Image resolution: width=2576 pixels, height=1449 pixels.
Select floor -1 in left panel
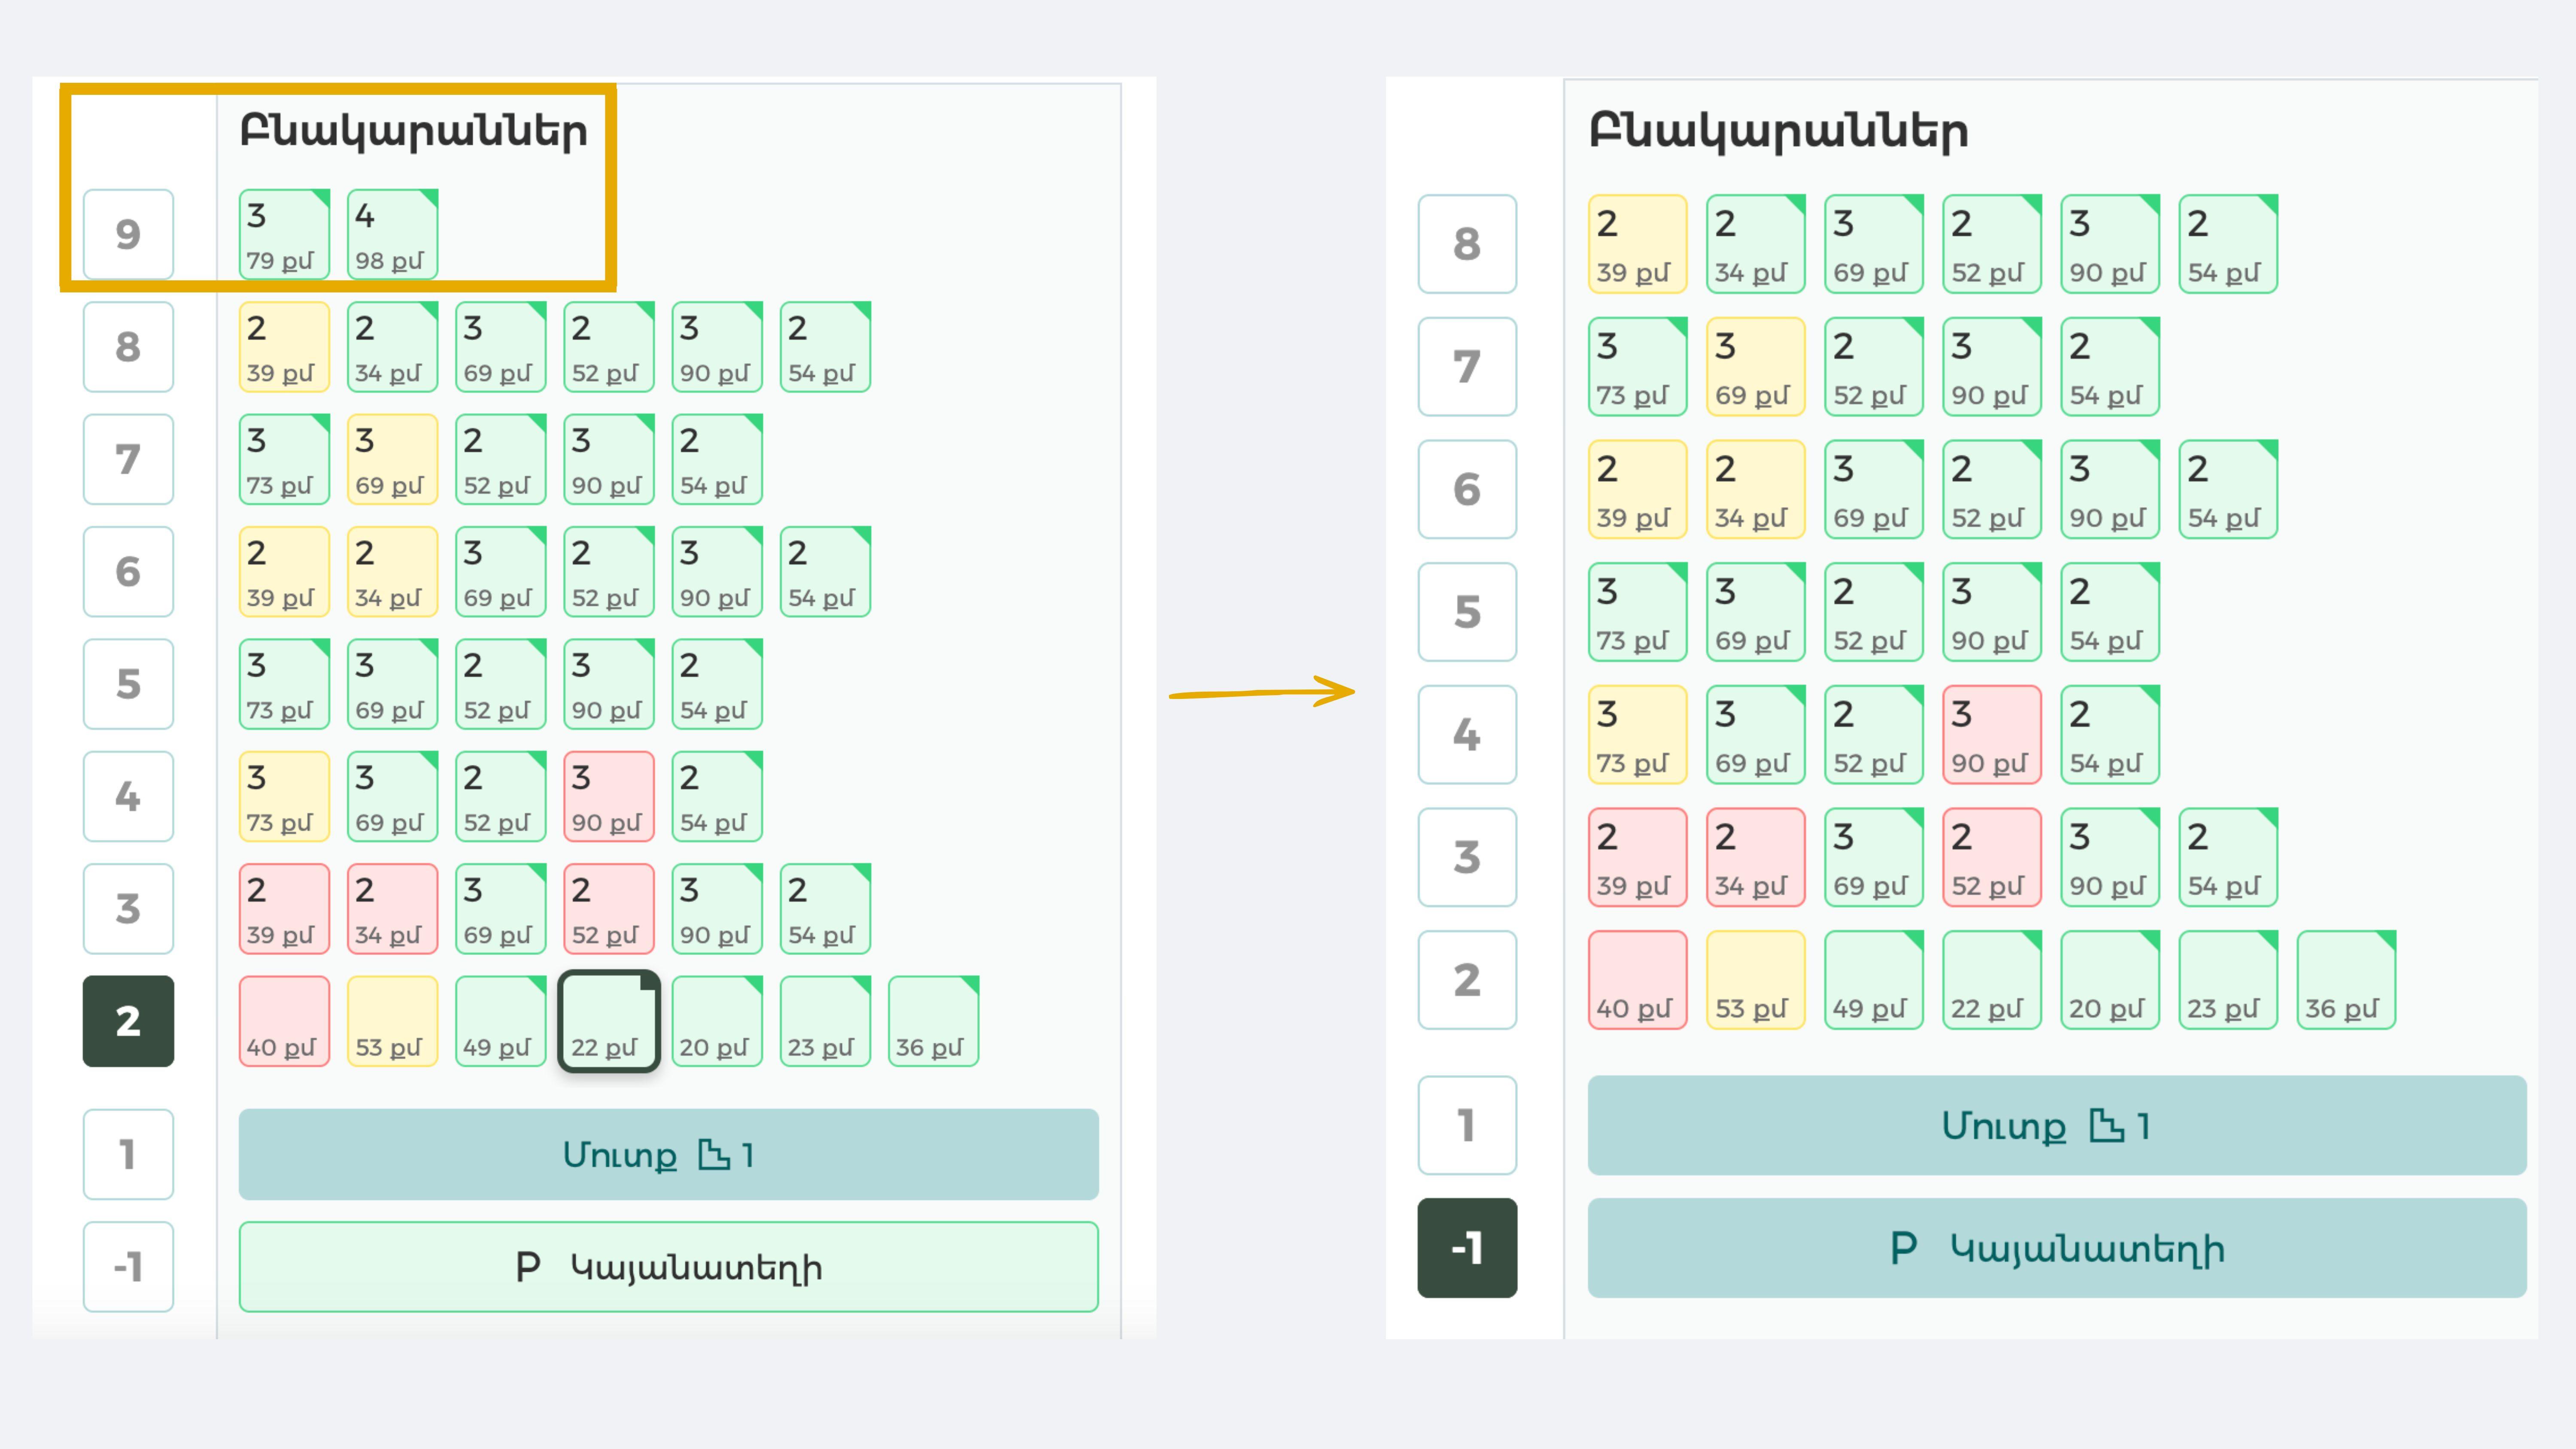[x=128, y=1267]
